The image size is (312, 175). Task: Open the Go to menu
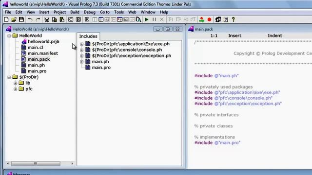105,12
